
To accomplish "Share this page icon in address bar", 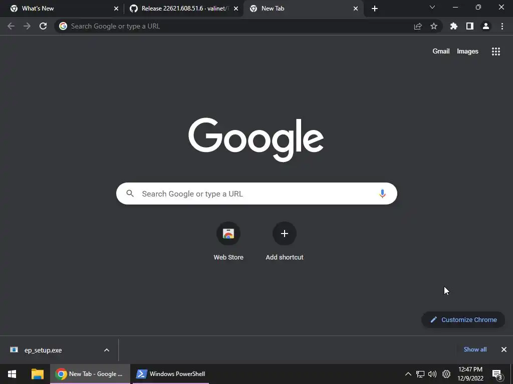I will [x=418, y=26].
